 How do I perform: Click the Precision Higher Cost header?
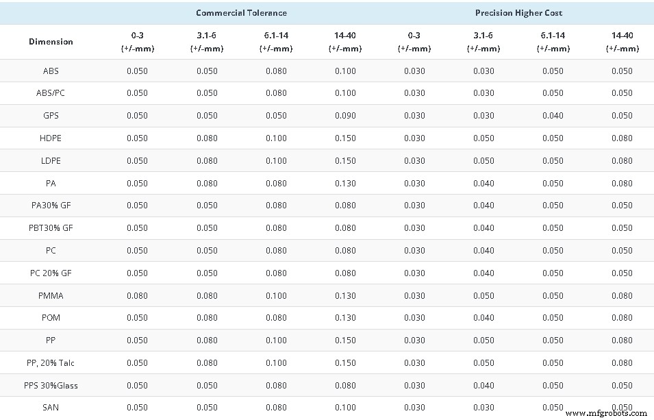[x=518, y=12]
